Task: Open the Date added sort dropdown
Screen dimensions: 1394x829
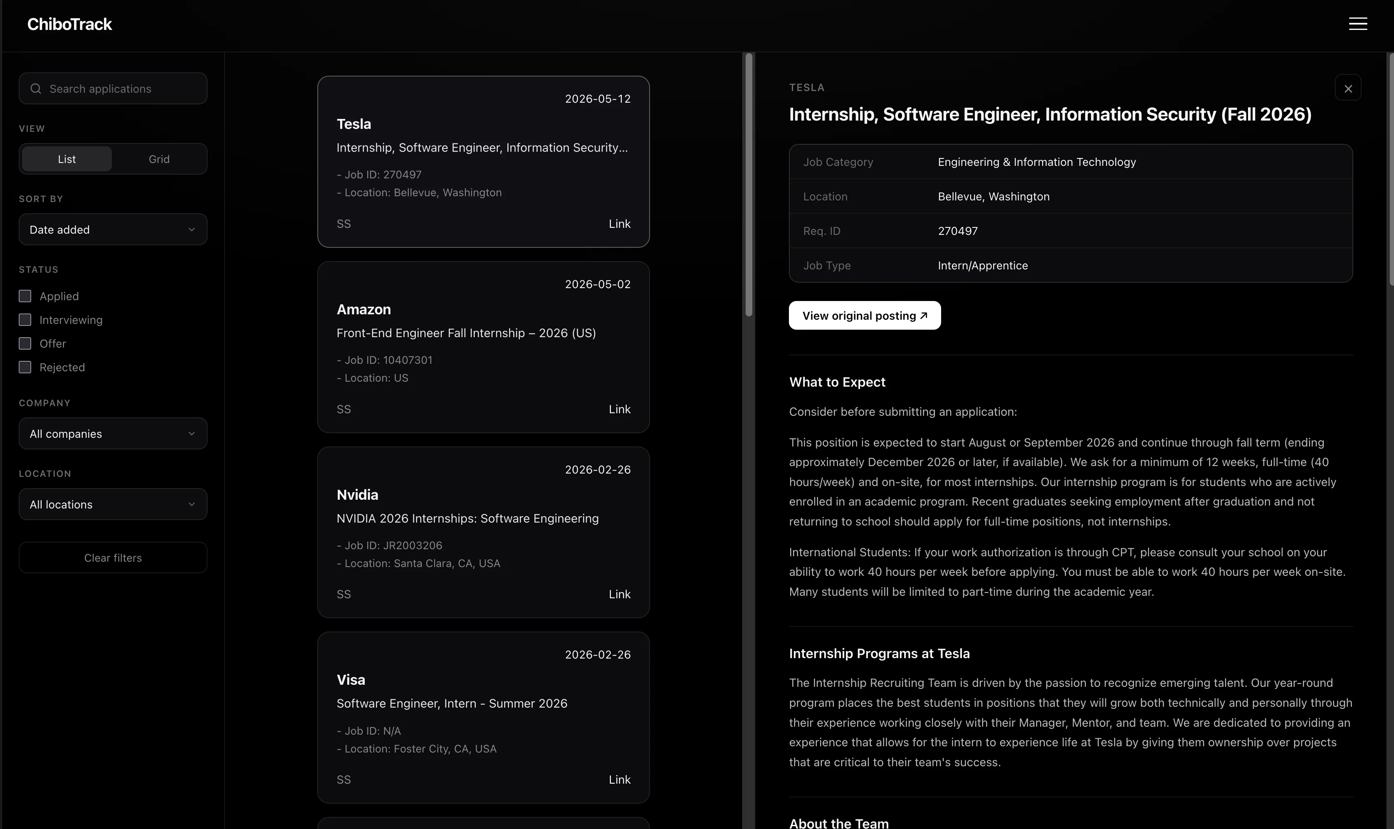Action: (113, 229)
